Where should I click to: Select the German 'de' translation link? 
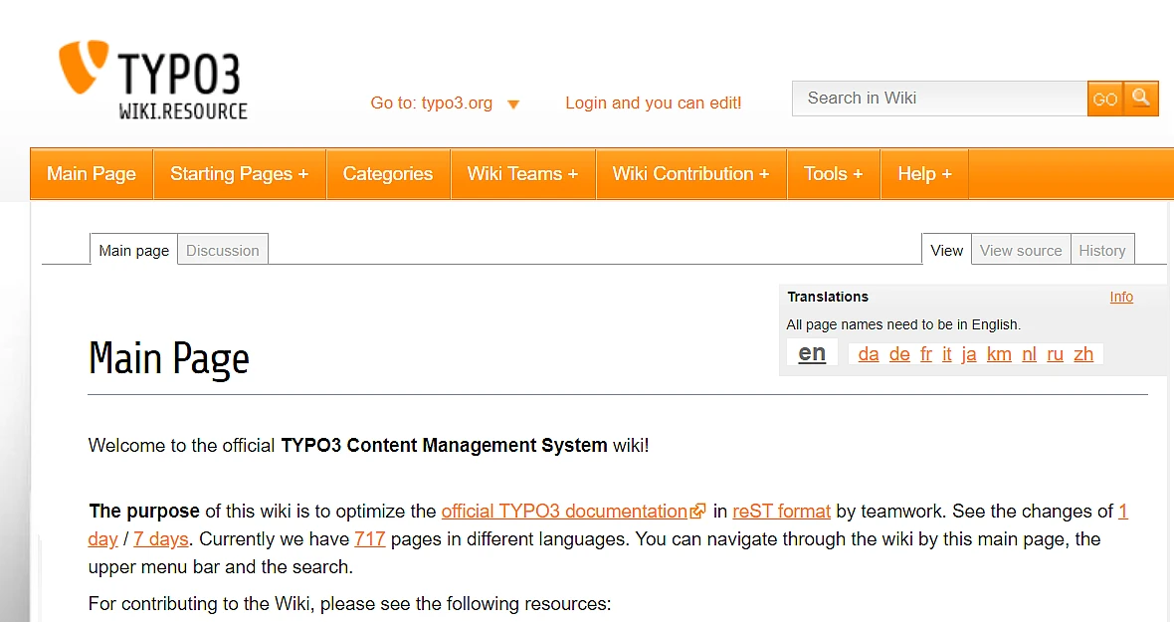[899, 354]
